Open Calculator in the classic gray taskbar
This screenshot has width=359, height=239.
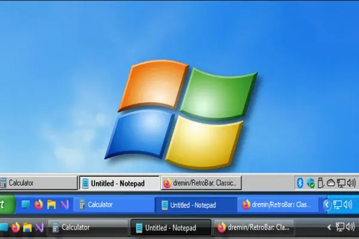pyautogui.click(x=38, y=183)
